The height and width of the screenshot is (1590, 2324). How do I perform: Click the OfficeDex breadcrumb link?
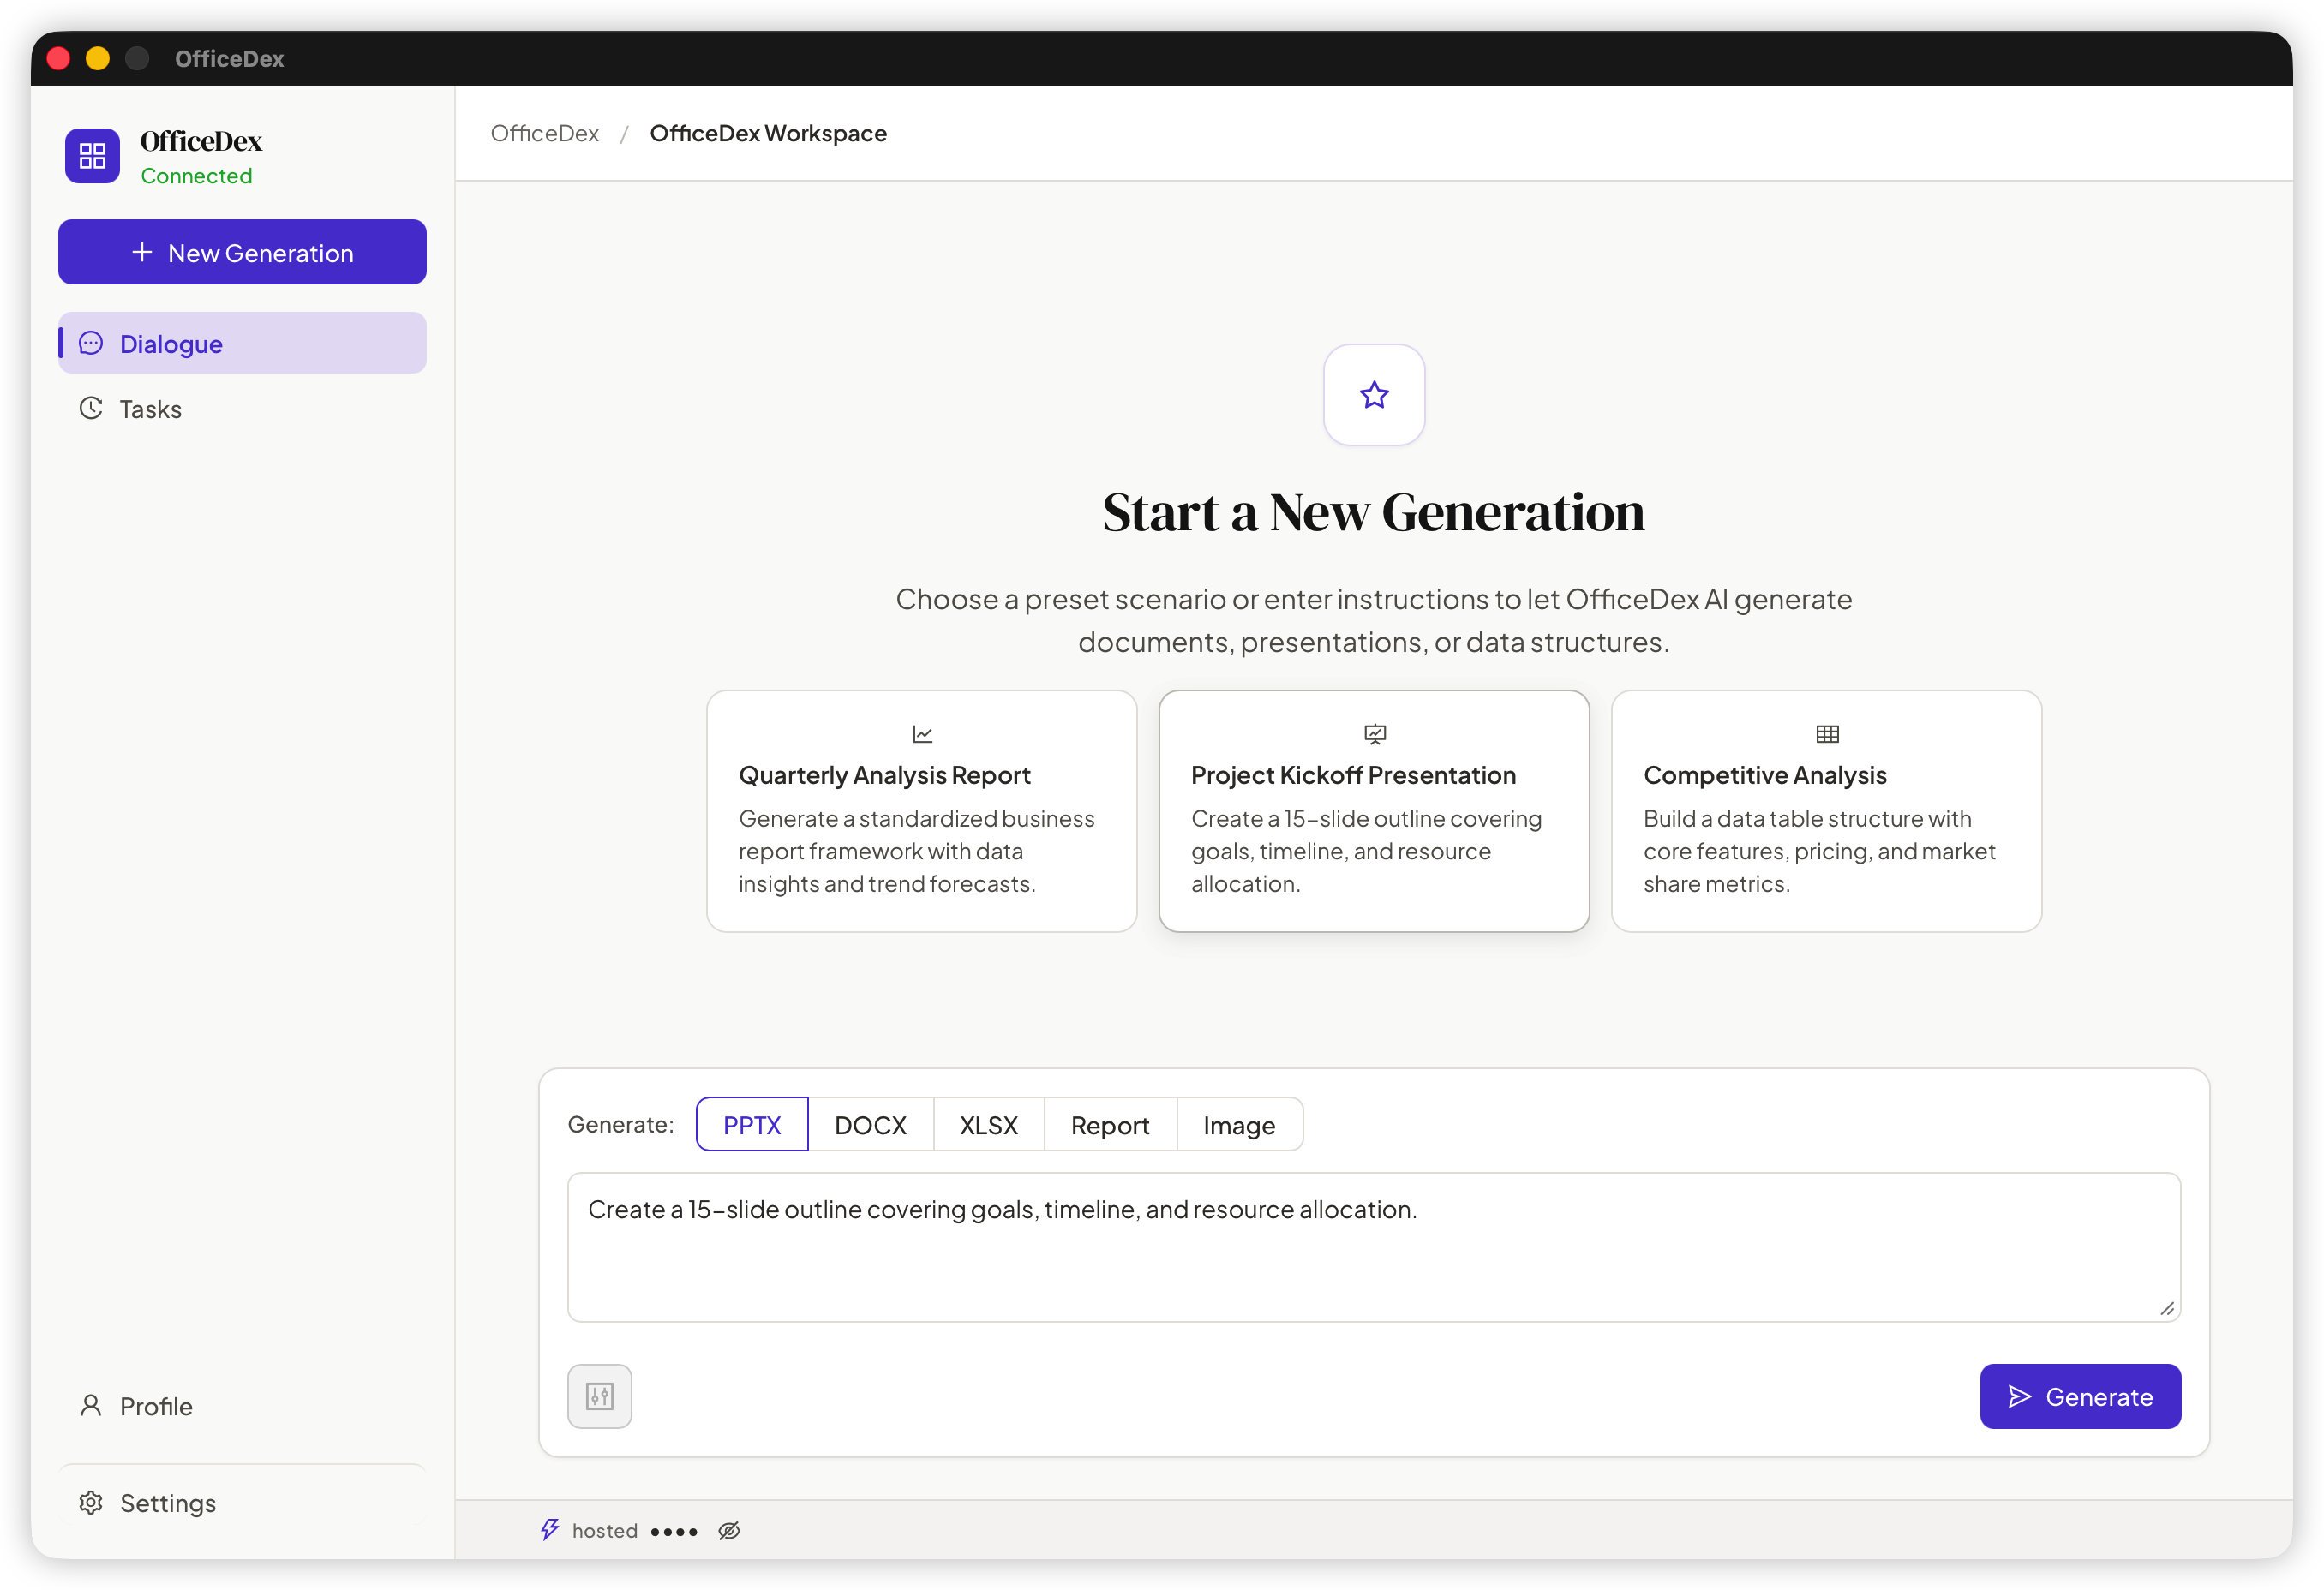tap(545, 133)
